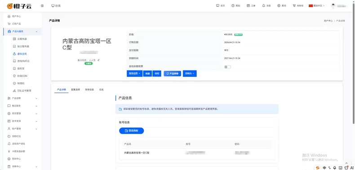This screenshot has height=170, width=355.
Task: Click 用户中心 breadcrumb link at top right
Action: tap(328, 21)
